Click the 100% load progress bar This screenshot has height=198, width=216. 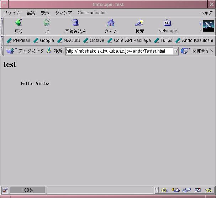pos(27,190)
